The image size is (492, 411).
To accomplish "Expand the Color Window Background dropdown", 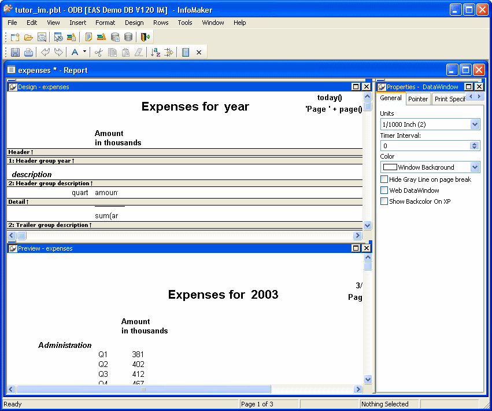I will 475,167.
